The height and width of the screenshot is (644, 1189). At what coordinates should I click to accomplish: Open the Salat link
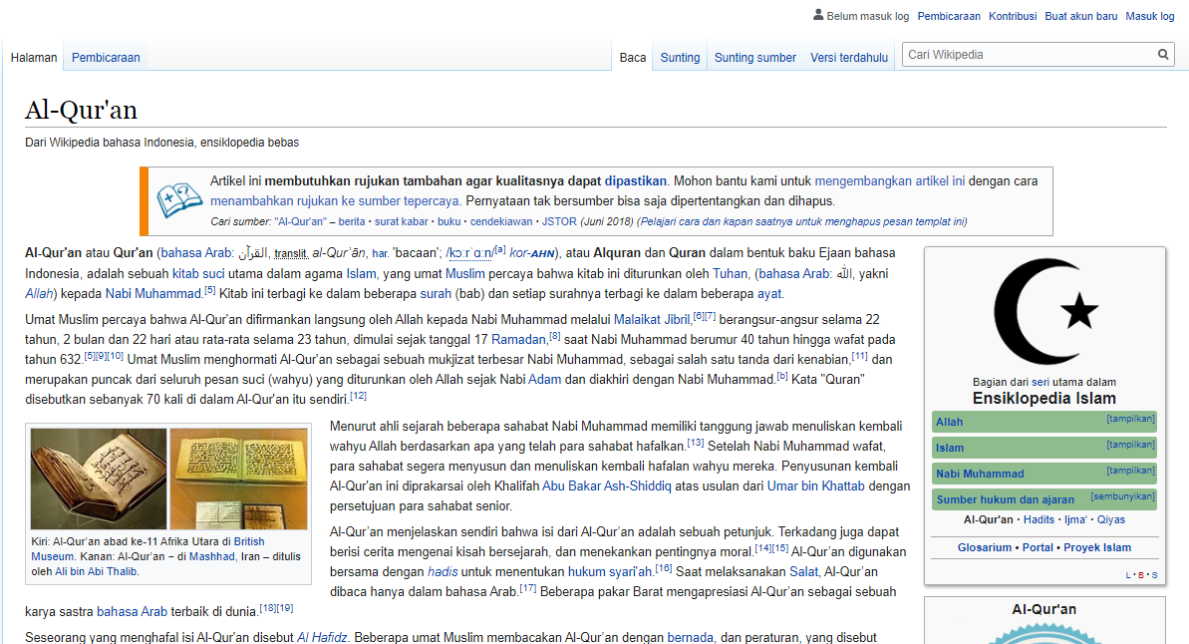point(803,572)
